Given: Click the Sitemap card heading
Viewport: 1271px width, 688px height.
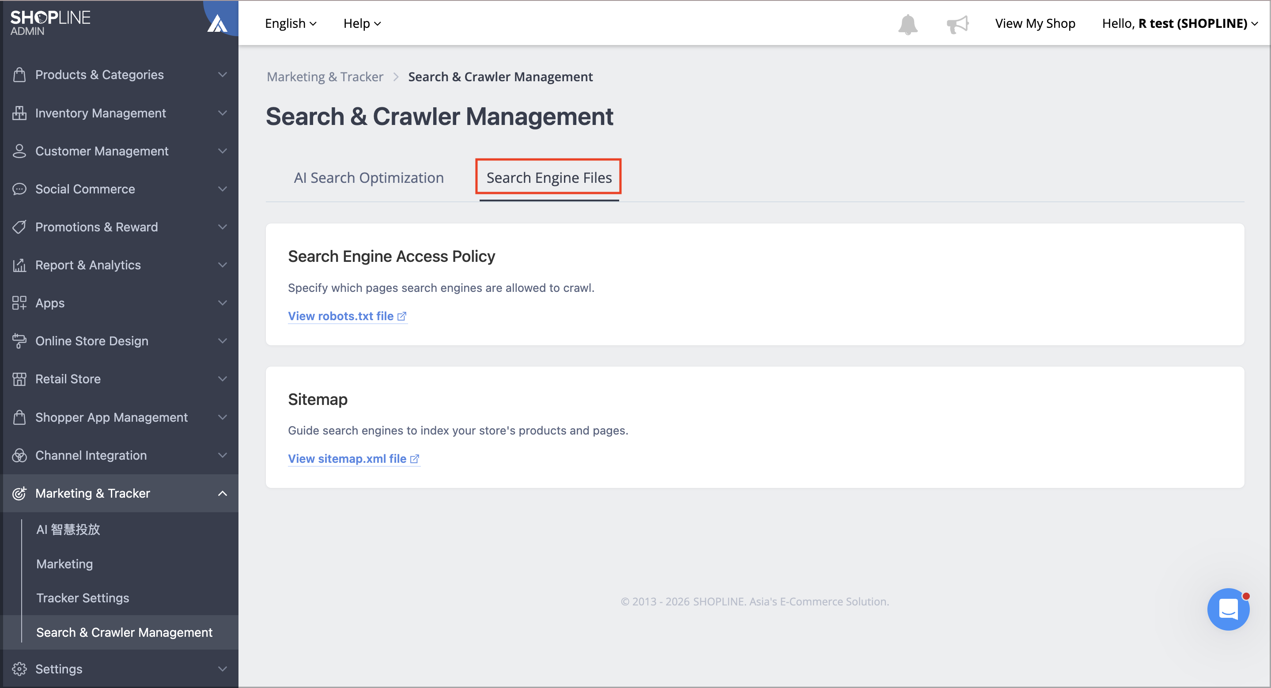Looking at the screenshot, I should [x=318, y=399].
